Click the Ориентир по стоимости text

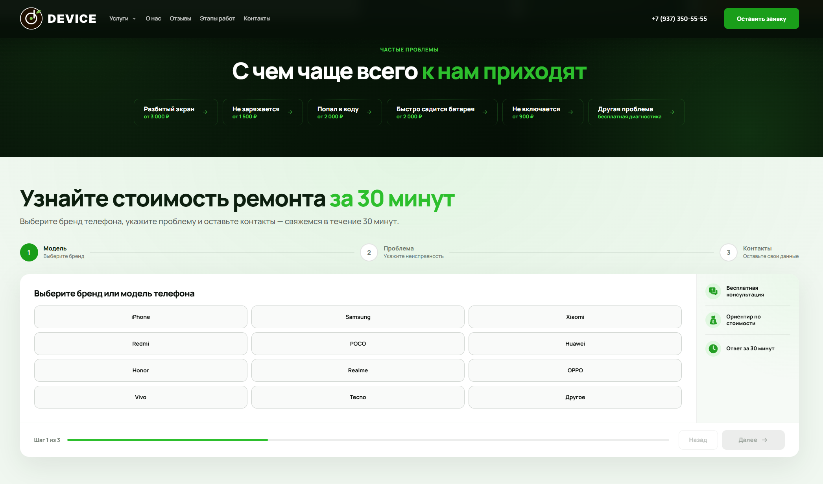[744, 320]
